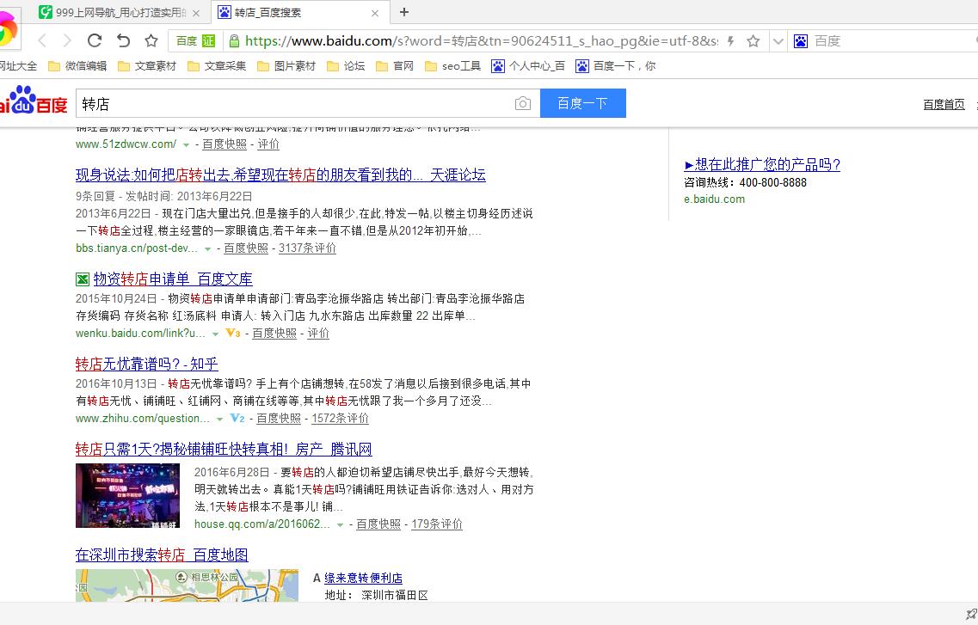Viewport: 978px width, 625px height.
Task: Expand the dropdown arrow after bbs.tianya.cn URL
Action: coord(207,248)
